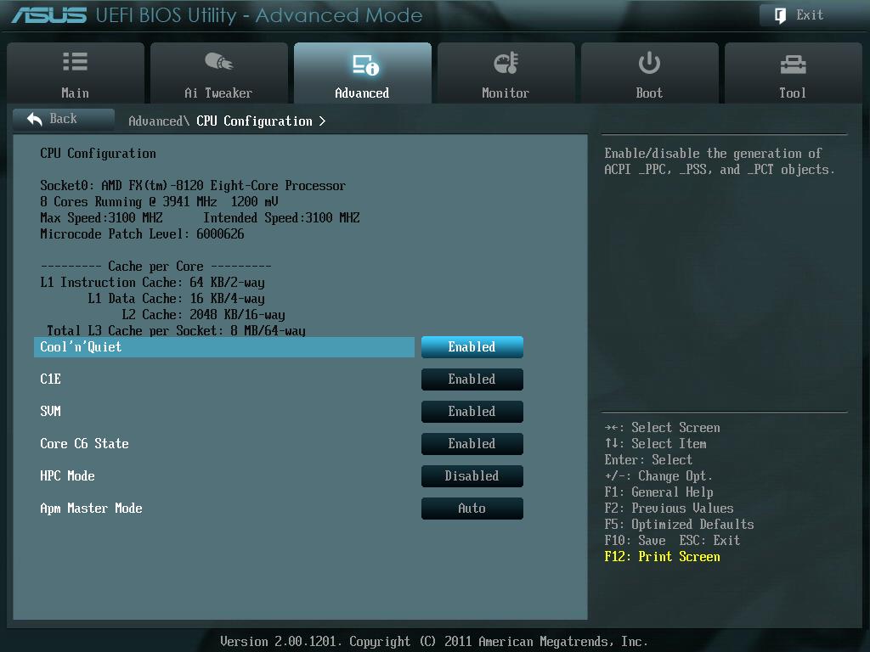The image size is (870, 652).
Task: Open Apm Master Mode Auto dropdown
Action: (x=472, y=508)
